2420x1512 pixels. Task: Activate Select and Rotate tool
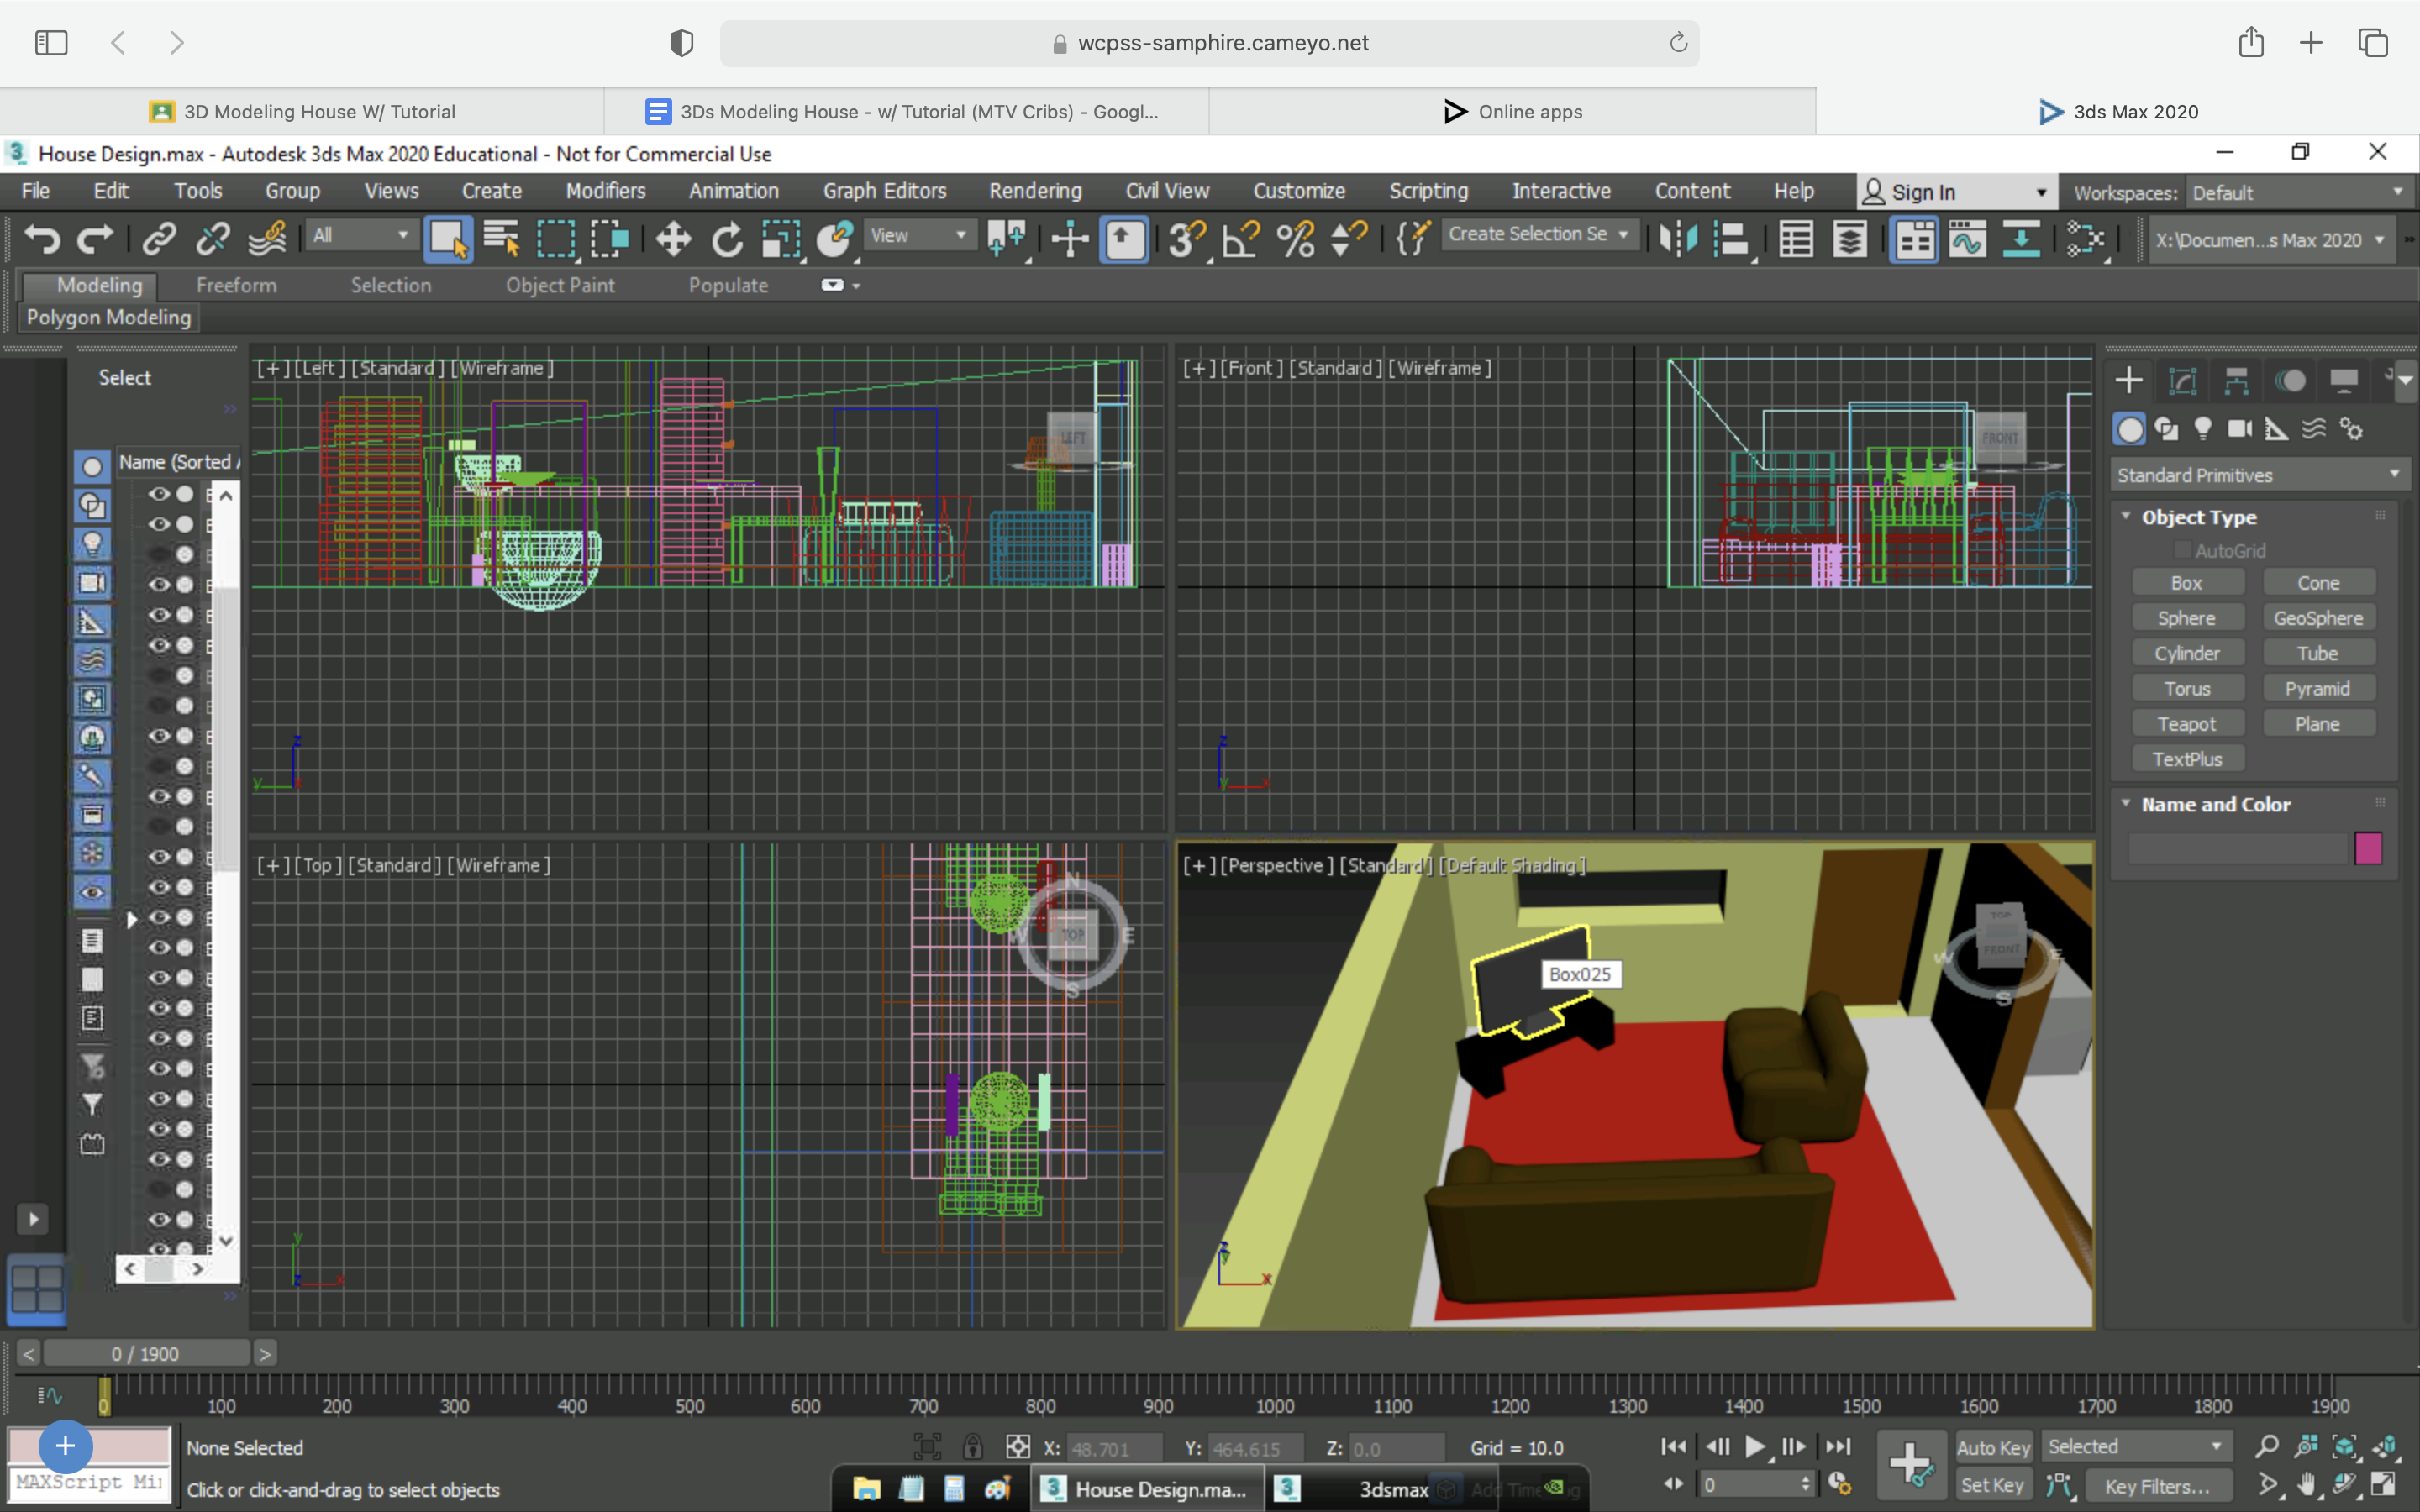click(x=727, y=239)
